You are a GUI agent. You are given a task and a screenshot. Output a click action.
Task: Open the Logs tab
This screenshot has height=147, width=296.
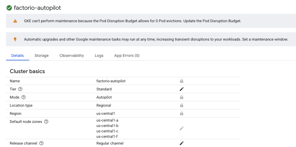99,55
